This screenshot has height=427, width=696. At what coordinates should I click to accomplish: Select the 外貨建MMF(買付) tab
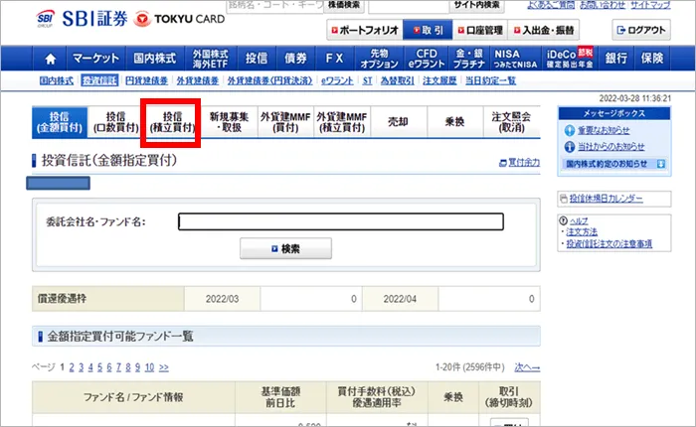click(285, 122)
